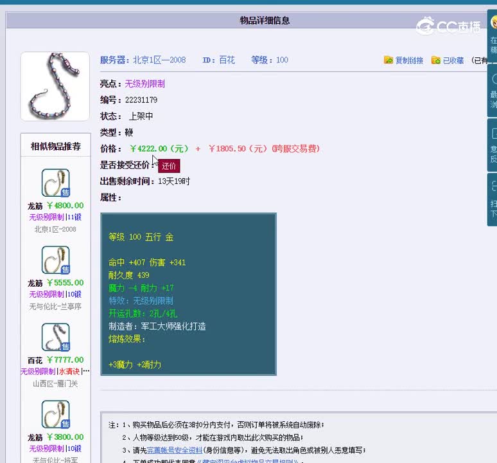Click the 已收藏 folder icon

(436, 60)
